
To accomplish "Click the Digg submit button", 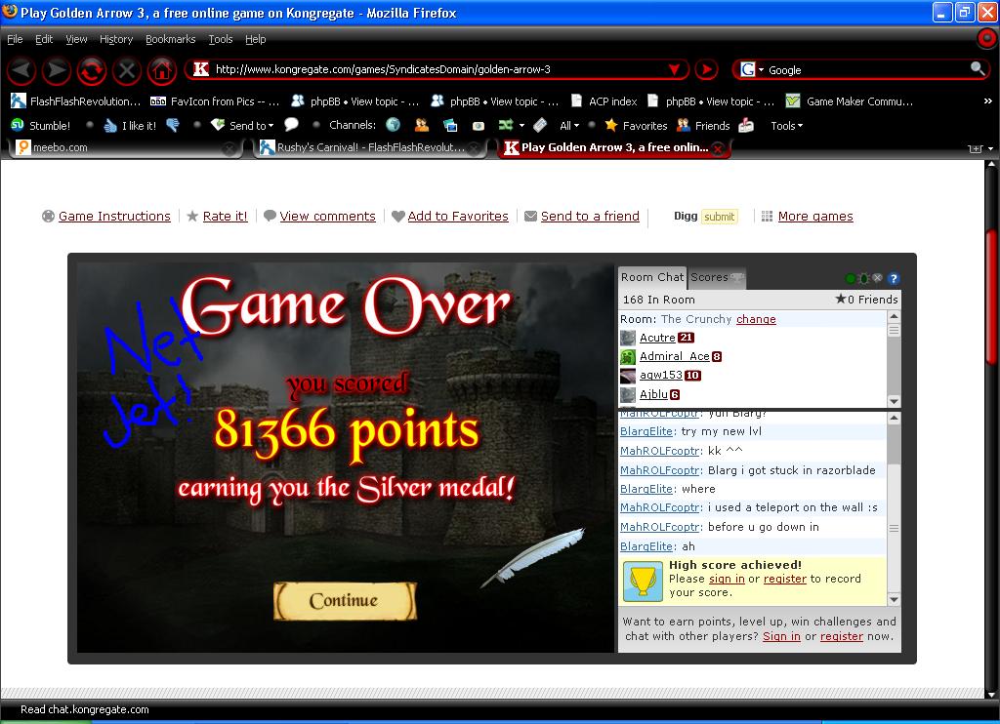I will pos(720,217).
